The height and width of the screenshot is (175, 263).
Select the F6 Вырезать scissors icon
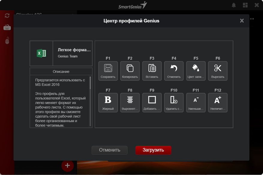pos(218,68)
